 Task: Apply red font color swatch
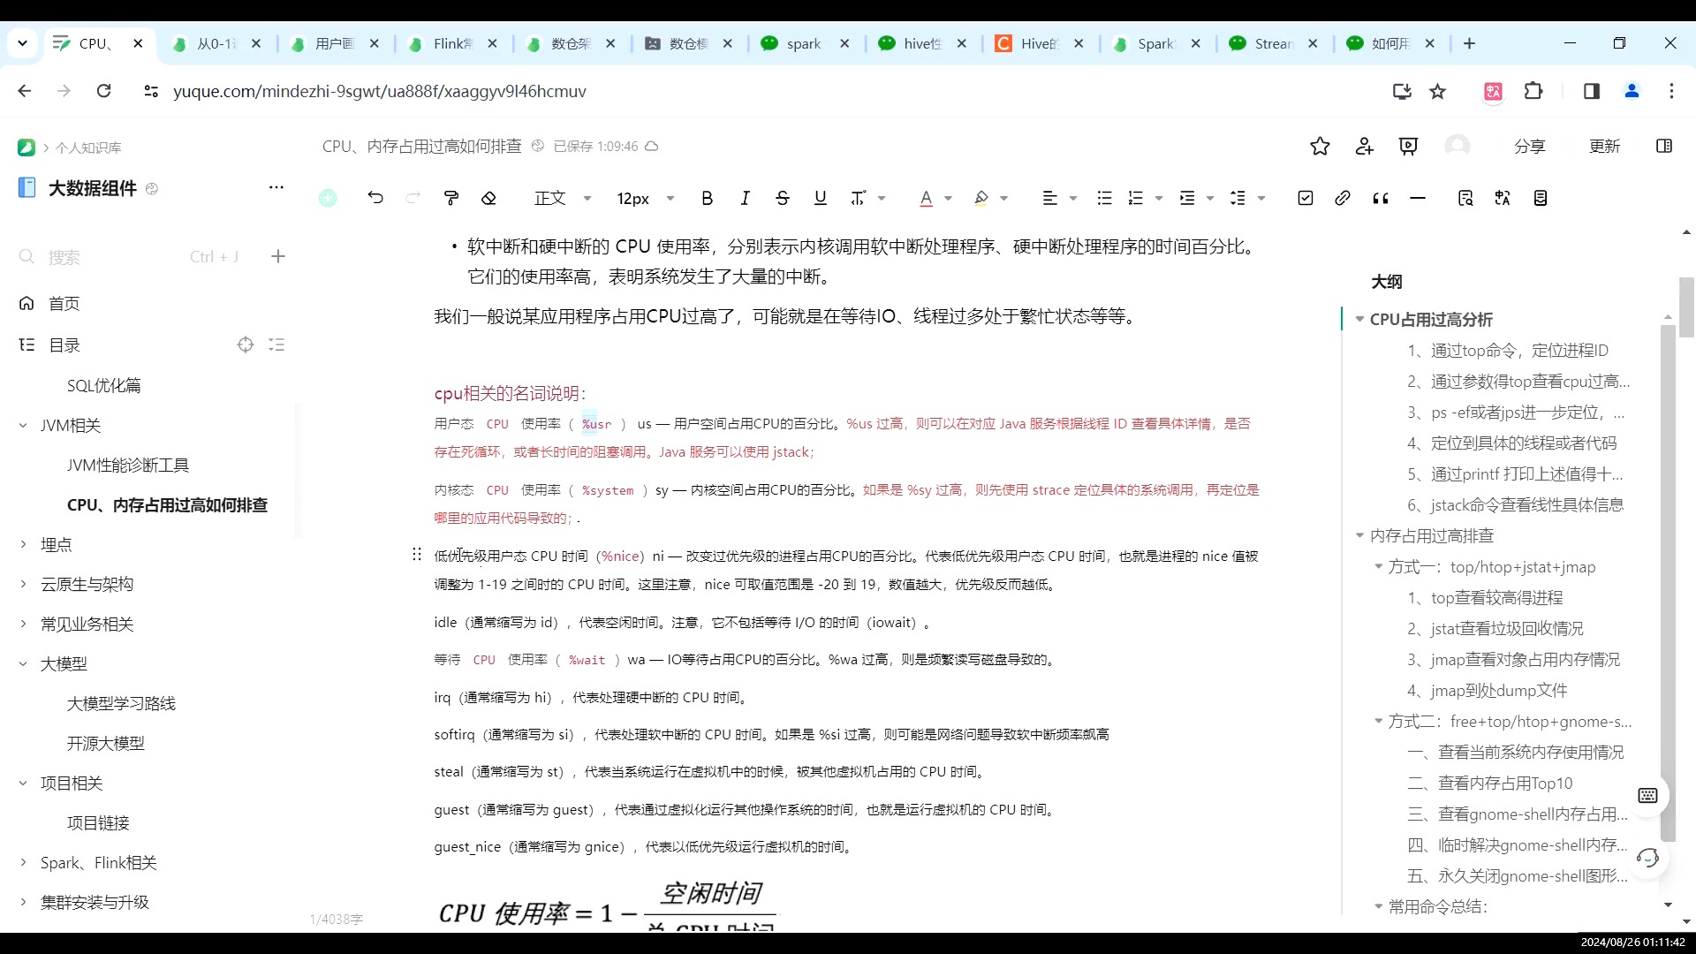[926, 198]
